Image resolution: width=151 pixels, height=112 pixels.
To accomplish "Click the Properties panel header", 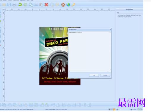I will click(x=129, y=10).
